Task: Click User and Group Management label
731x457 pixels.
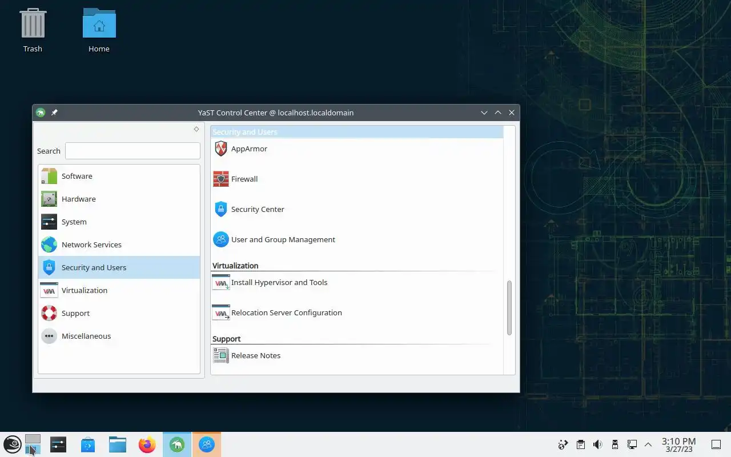Action: (283, 239)
